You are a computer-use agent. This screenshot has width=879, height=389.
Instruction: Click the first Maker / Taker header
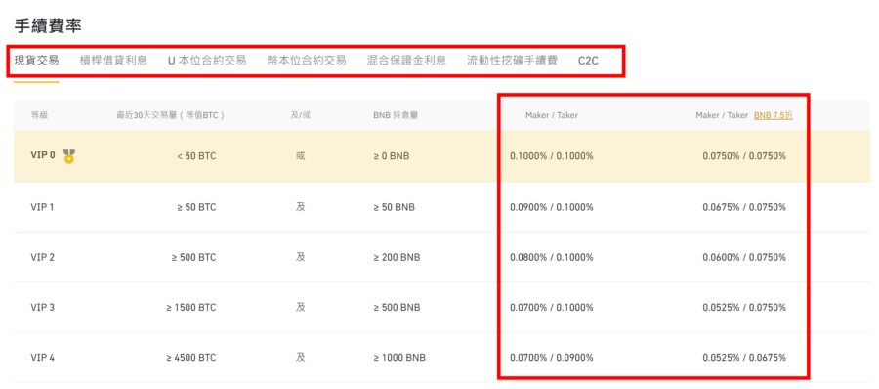click(552, 115)
